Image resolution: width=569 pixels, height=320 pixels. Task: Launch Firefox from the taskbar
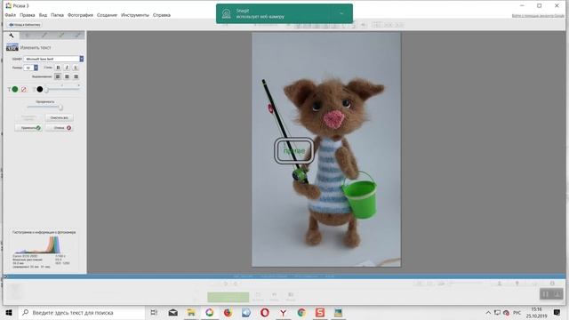coord(228,312)
